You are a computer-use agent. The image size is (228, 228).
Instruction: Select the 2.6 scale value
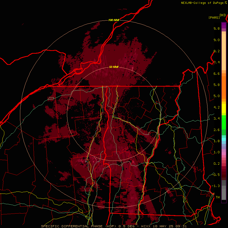click(x=217, y=130)
